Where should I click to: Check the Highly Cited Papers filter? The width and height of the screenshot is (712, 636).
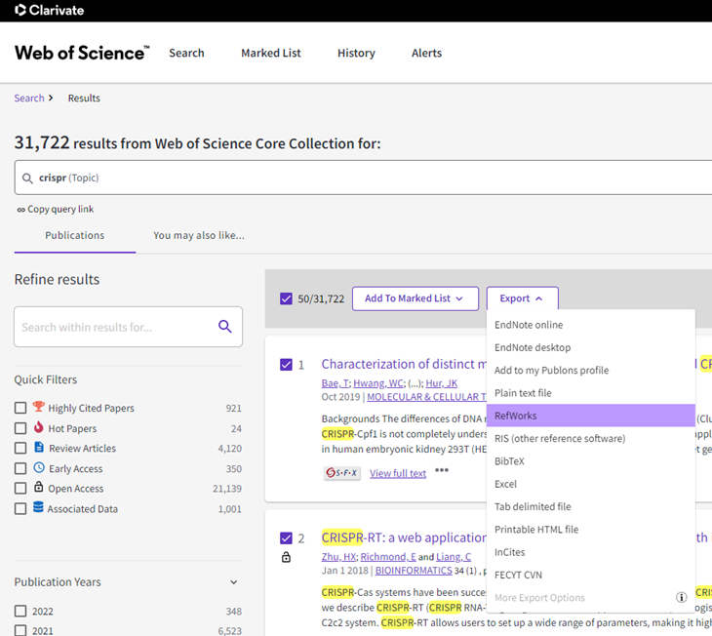20,408
